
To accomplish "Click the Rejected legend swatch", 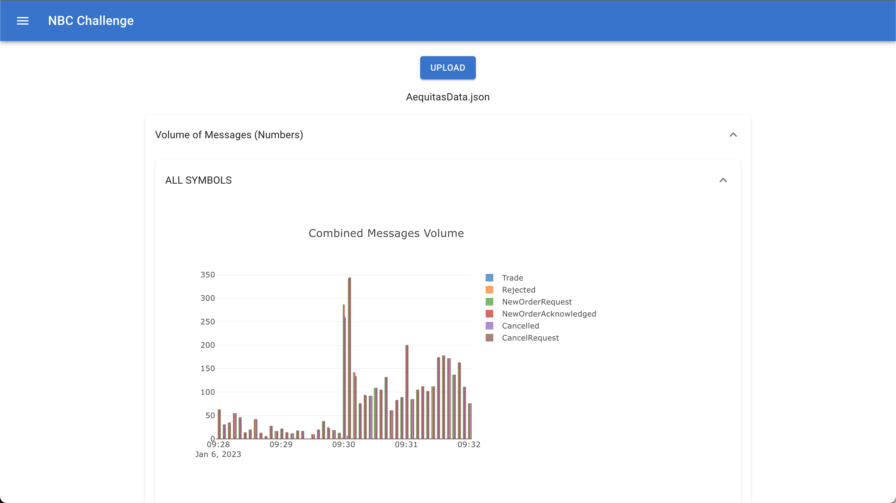I will [x=490, y=289].
